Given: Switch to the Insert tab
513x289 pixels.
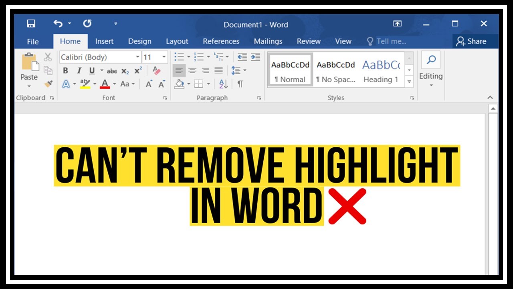Looking at the screenshot, I should [x=104, y=41].
